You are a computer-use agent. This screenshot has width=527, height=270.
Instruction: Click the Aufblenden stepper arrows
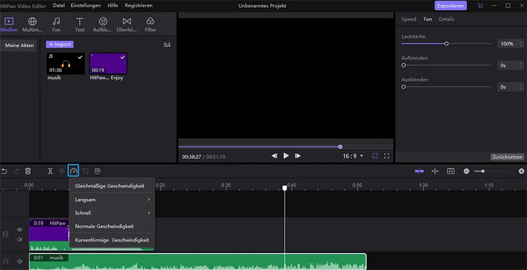[x=521, y=65]
